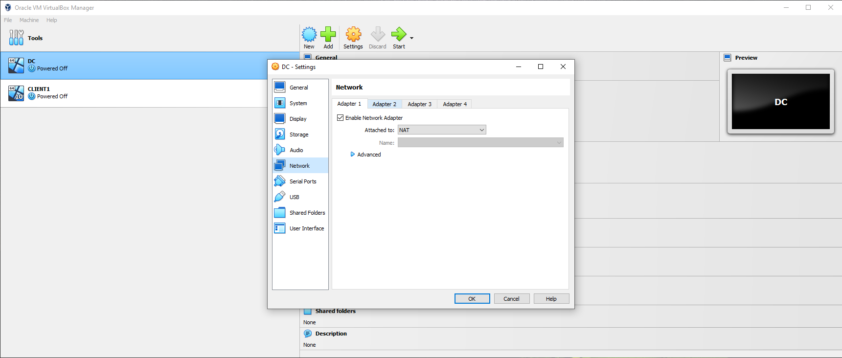Click the Shared folders section heading

[336, 311]
